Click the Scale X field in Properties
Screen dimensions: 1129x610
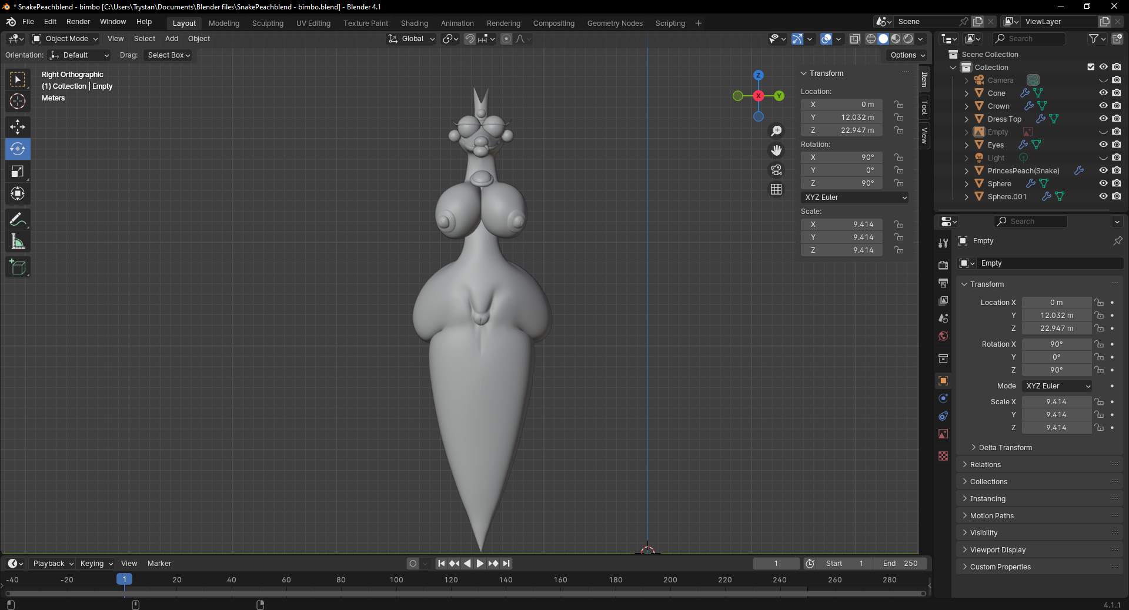click(1056, 402)
